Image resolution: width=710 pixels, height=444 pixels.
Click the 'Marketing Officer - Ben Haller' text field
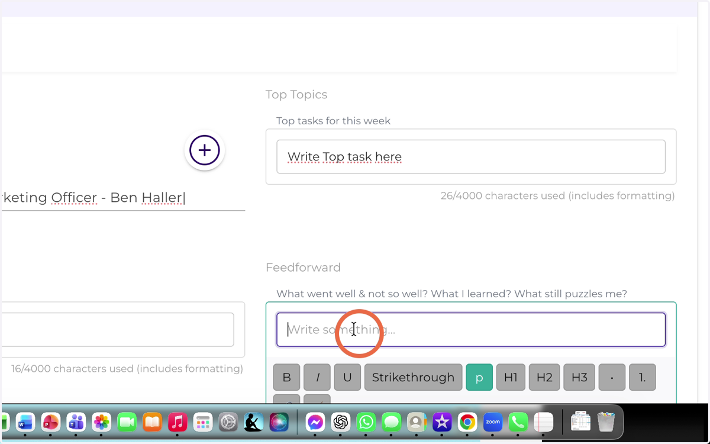coord(123,198)
